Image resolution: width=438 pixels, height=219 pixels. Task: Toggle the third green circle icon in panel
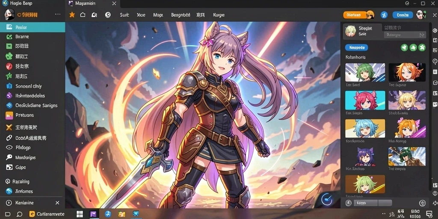(x=422, y=47)
